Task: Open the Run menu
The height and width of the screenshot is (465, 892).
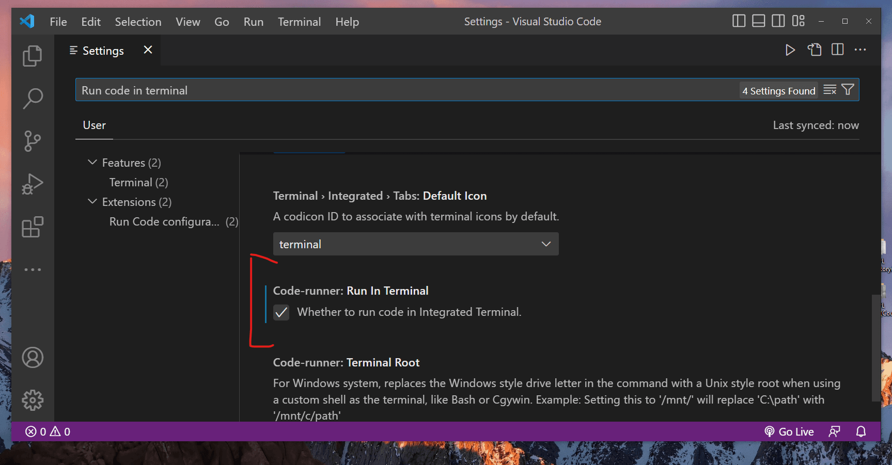Action: pos(254,22)
